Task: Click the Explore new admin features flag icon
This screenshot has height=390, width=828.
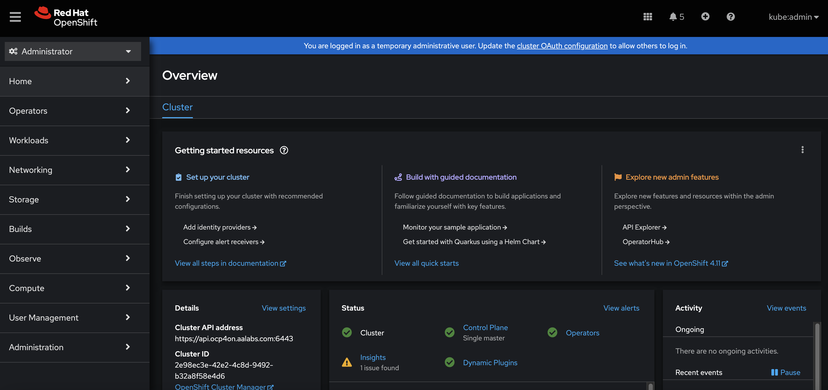Action: [x=618, y=177]
